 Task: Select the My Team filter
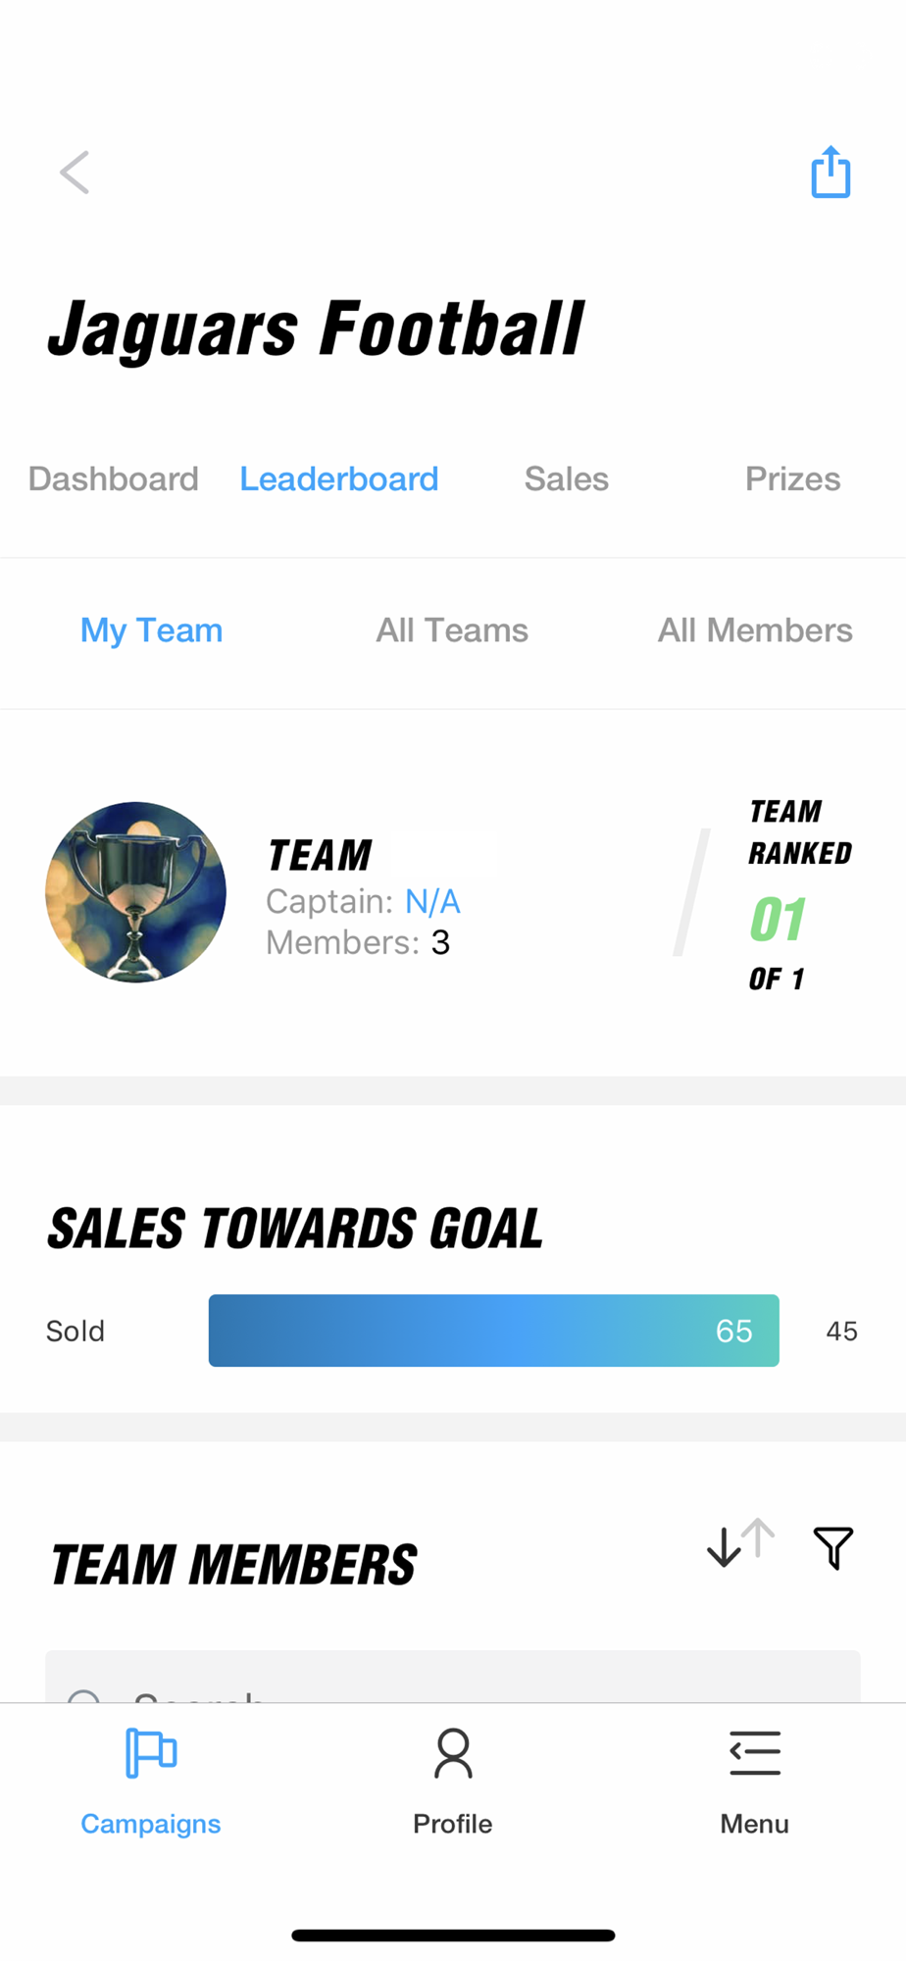pyautogui.click(x=152, y=630)
